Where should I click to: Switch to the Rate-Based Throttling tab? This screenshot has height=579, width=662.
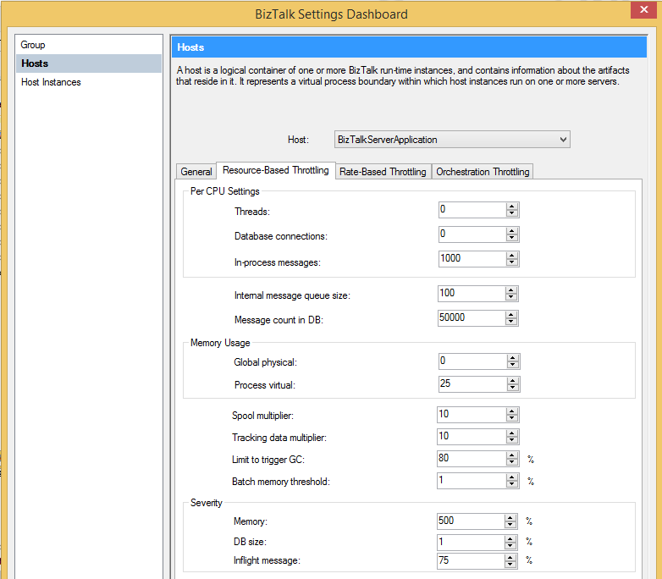(x=383, y=172)
